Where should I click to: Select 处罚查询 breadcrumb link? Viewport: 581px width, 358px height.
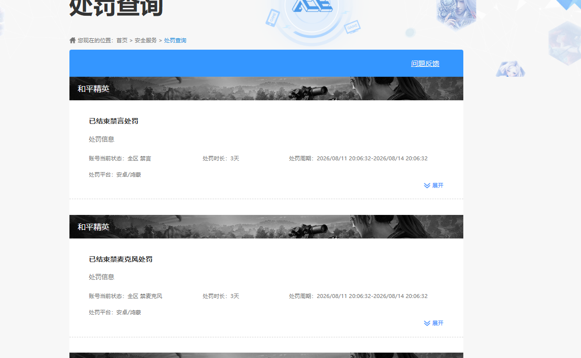click(175, 40)
